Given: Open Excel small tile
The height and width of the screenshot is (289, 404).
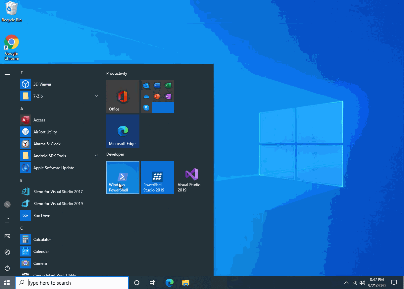Looking at the screenshot, I should (x=168, y=86).
